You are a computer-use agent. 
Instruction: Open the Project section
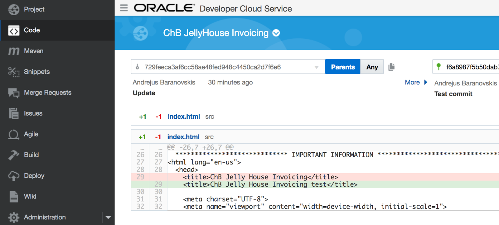coord(34,9)
